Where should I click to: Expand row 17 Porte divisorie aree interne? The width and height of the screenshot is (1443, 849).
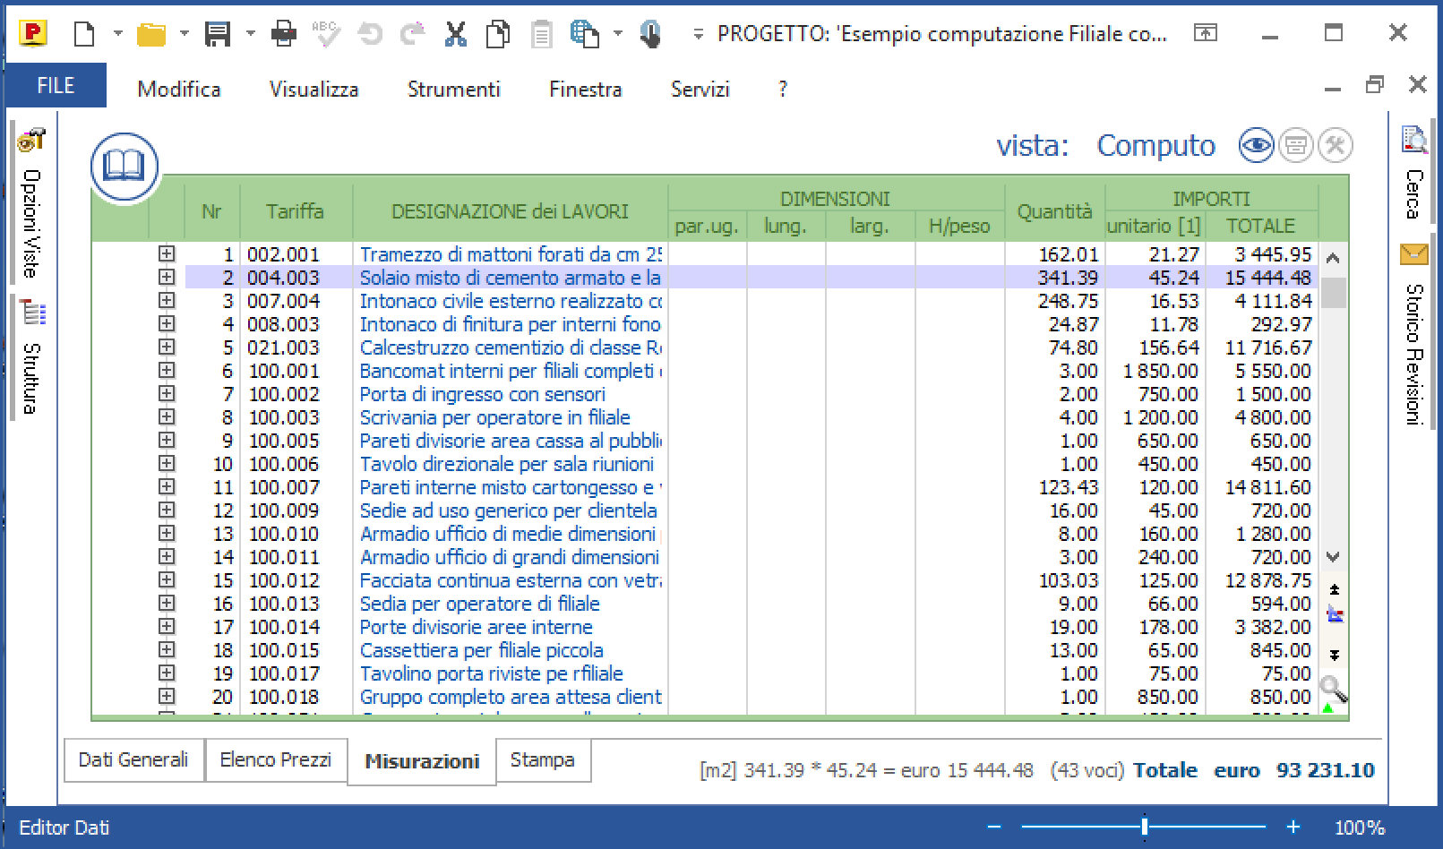[167, 626]
